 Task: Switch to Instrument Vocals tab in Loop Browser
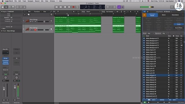[152, 15]
